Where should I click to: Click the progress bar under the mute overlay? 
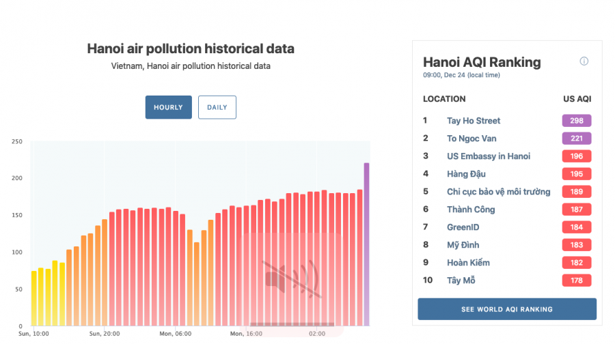tap(292, 324)
